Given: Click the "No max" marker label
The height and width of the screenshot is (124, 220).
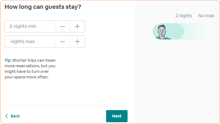Looking at the screenshot, I should pyautogui.click(x=206, y=16).
